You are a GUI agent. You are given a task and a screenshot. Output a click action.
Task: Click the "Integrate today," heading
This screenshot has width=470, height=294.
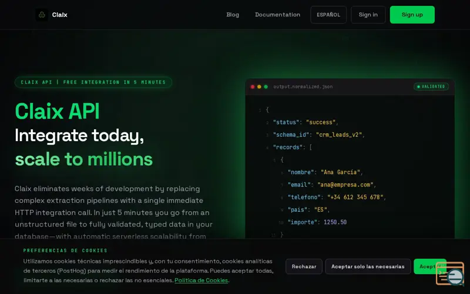[x=79, y=136]
